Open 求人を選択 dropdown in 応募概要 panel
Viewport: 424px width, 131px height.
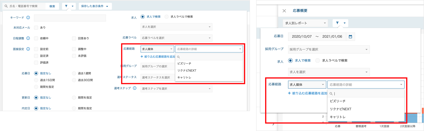(329, 72)
